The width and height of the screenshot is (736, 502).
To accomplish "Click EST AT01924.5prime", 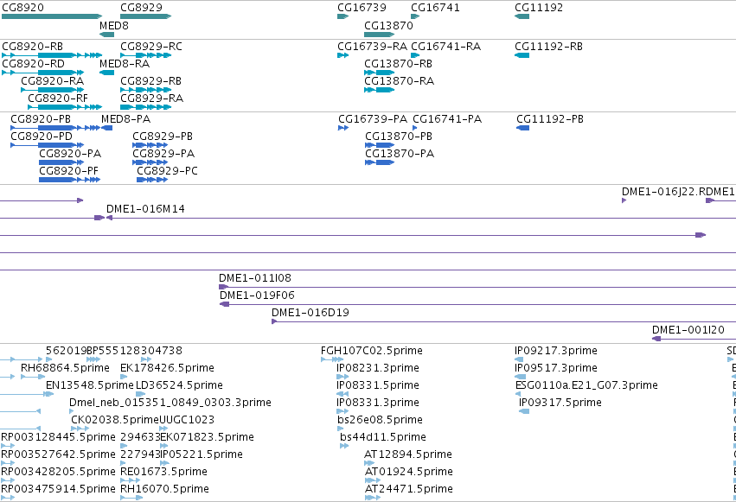I will tap(409, 472).
